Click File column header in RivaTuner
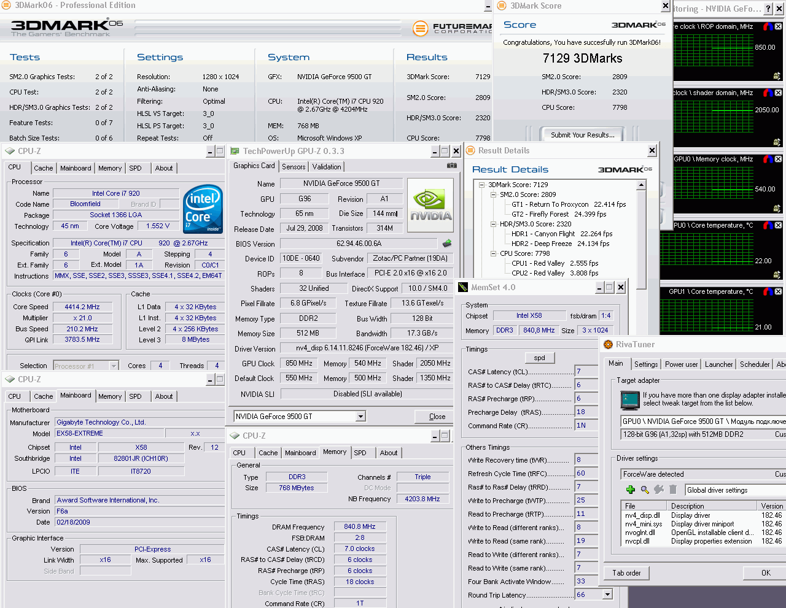 coord(645,506)
